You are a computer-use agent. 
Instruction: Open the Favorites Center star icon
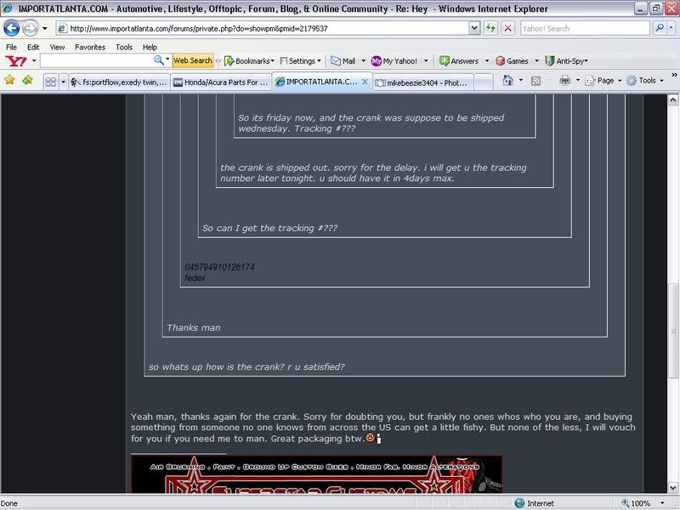point(10,81)
